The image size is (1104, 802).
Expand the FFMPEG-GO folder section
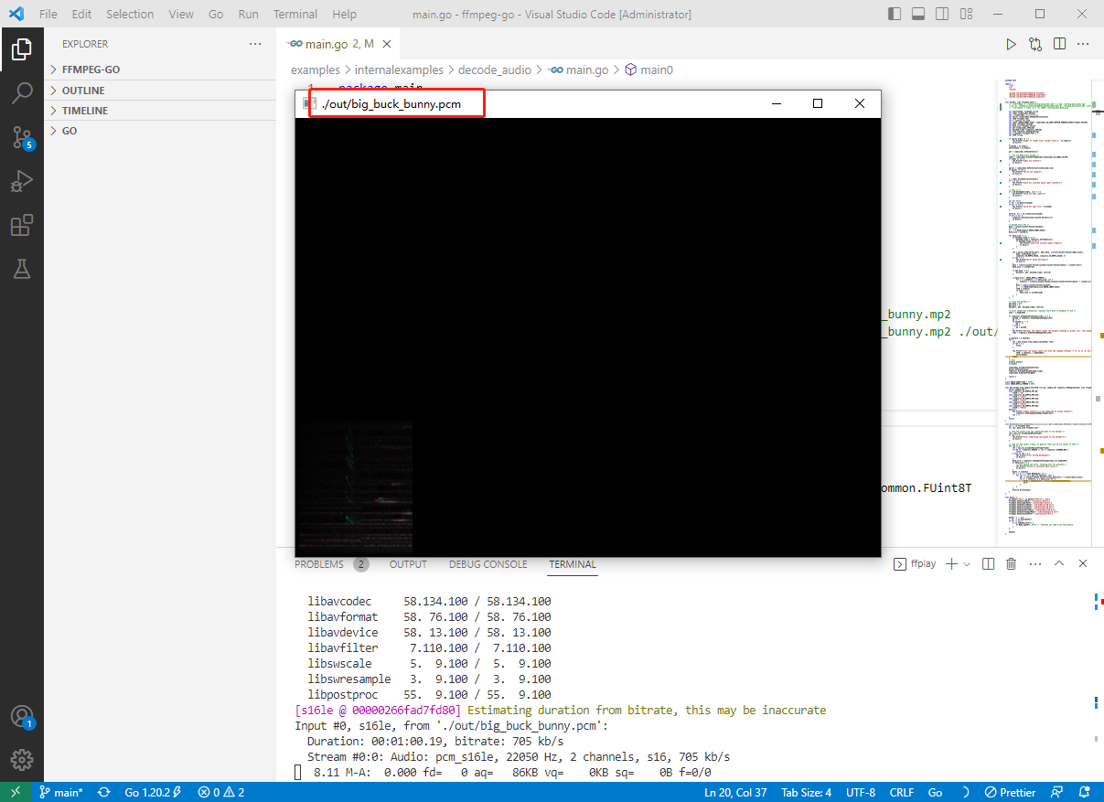160,70
